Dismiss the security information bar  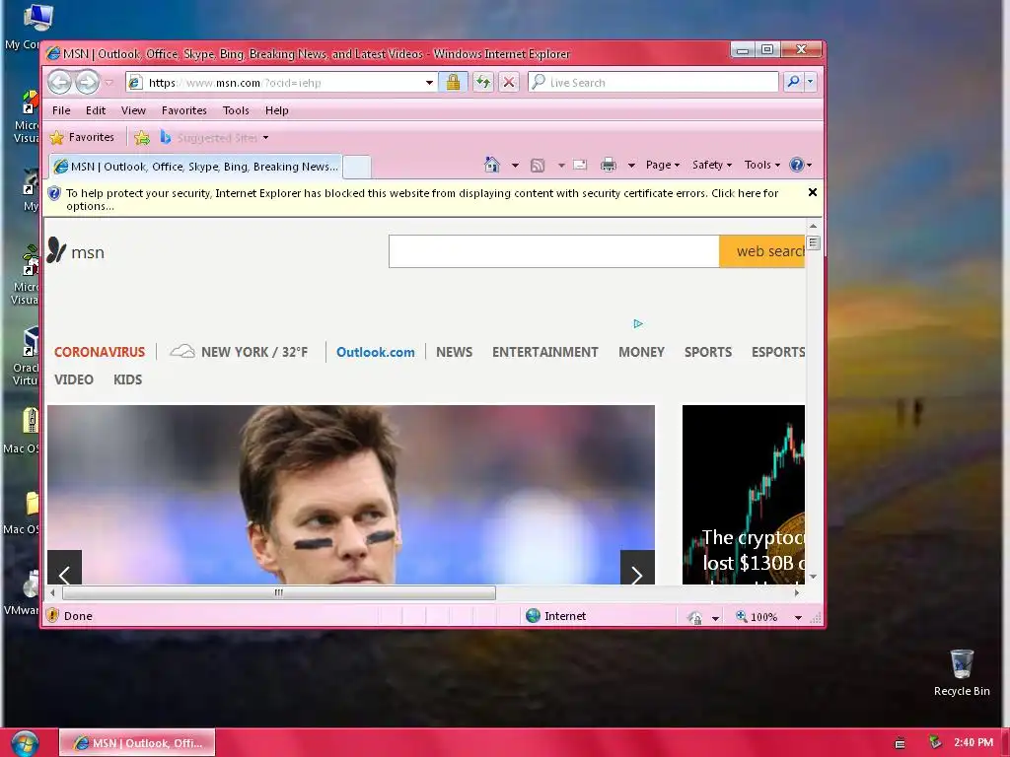813,192
